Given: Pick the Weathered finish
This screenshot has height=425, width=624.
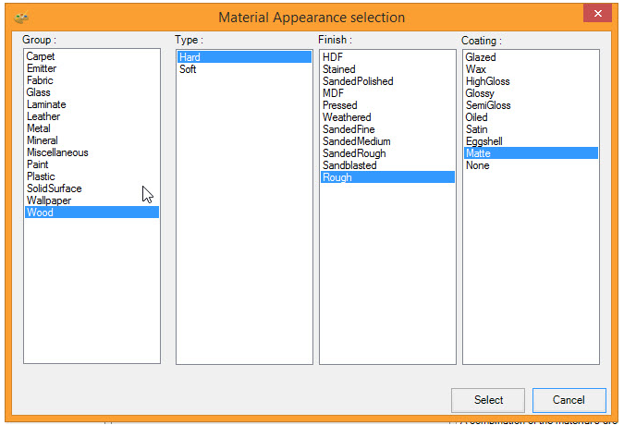Looking at the screenshot, I should click(347, 117).
